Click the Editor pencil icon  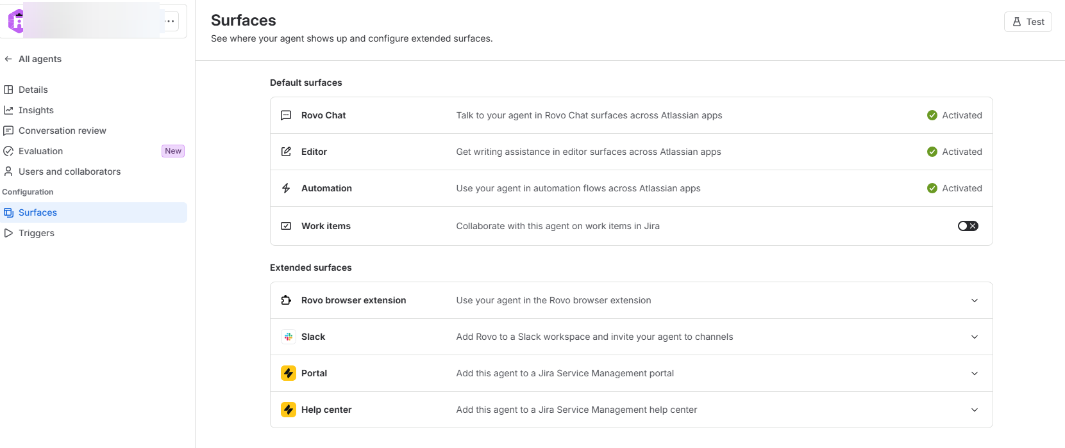[x=286, y=152]
